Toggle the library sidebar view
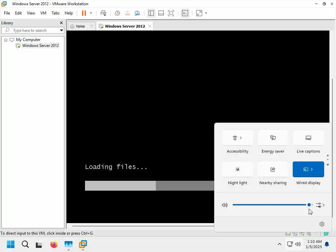 pyautogui.click(x=151, y=13)
